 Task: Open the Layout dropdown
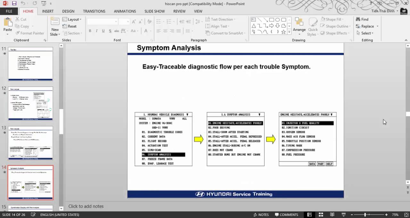click(x=72, y=19)
